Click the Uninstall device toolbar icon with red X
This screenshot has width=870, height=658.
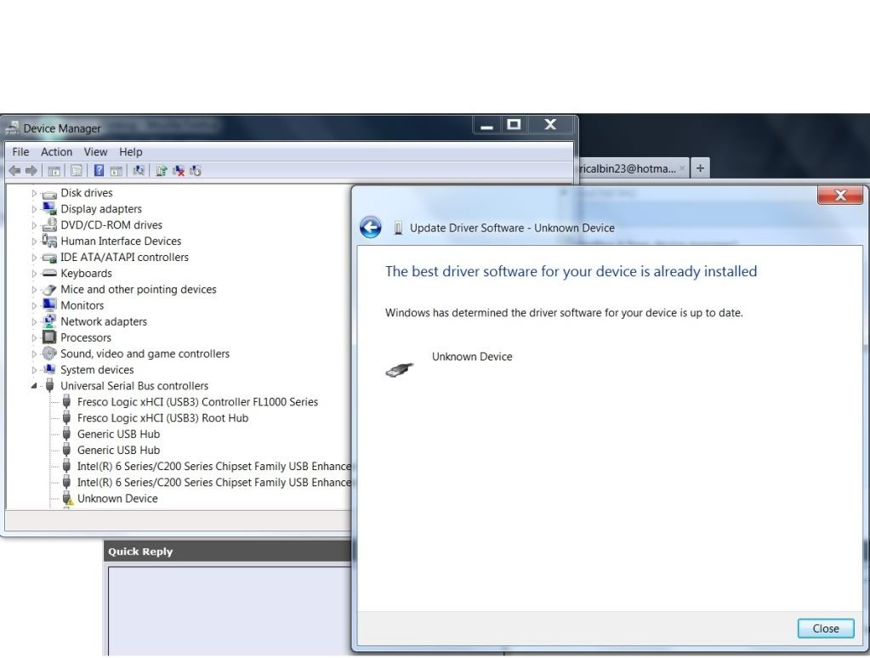point(179,171)
